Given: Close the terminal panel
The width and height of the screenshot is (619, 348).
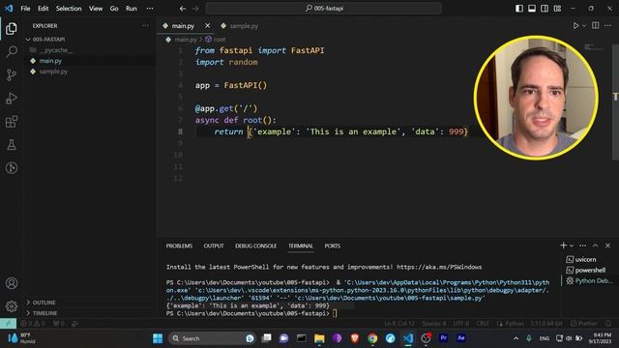Looking at the screenshot, I should [607, 246].
